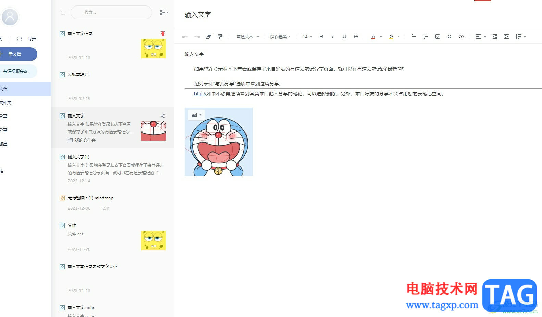This screenshot has height=317, width=542.
Task: Toggle underline formatting
Action: (x=344, y=37)
